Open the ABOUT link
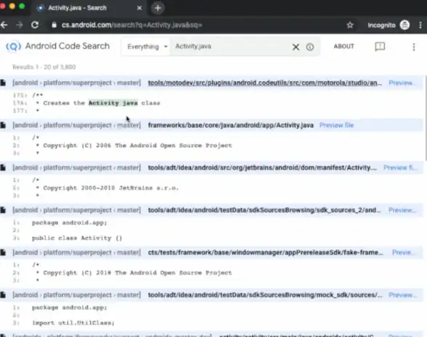427x337 pixels. [344, 46]
